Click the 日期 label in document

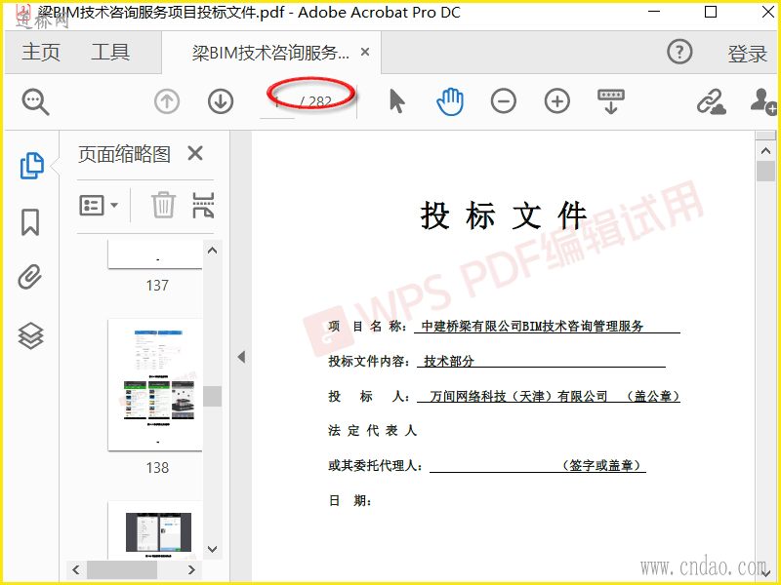(x=350, y=500)
